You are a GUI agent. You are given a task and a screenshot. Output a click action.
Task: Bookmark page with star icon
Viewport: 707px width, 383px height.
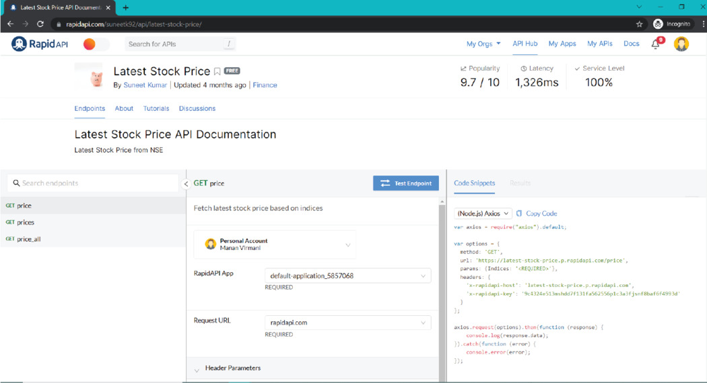(640, 24)
